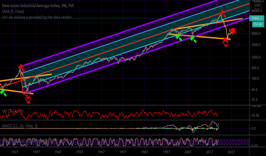
Task: Click the 60.0 price axis label
Action: click(x=255, y=90)
